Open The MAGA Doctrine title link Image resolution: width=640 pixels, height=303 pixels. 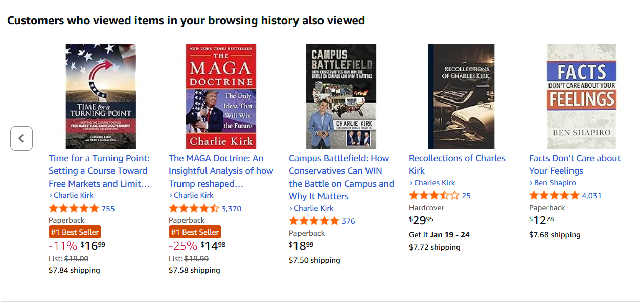coord(221,171)
